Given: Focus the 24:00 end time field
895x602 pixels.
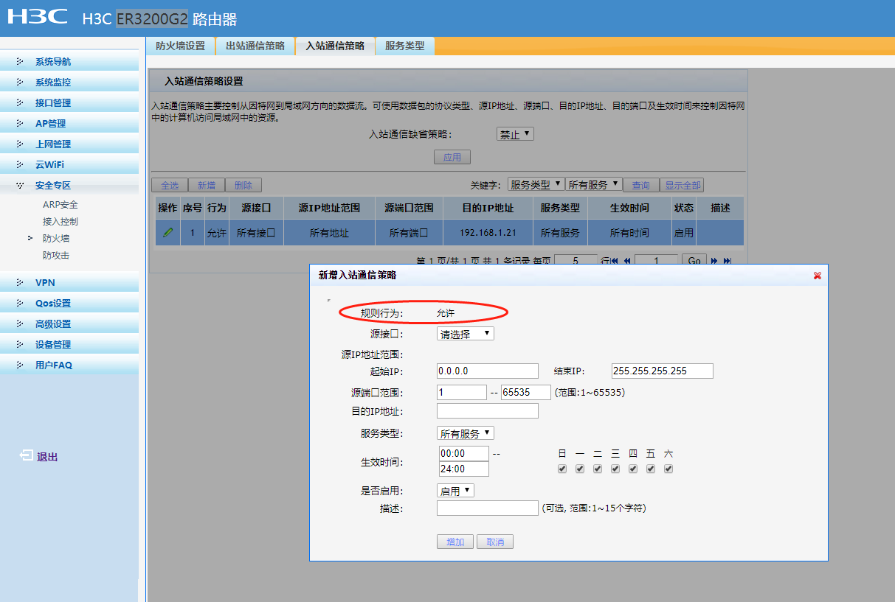Looking at the screenshot, I should 463,469.
